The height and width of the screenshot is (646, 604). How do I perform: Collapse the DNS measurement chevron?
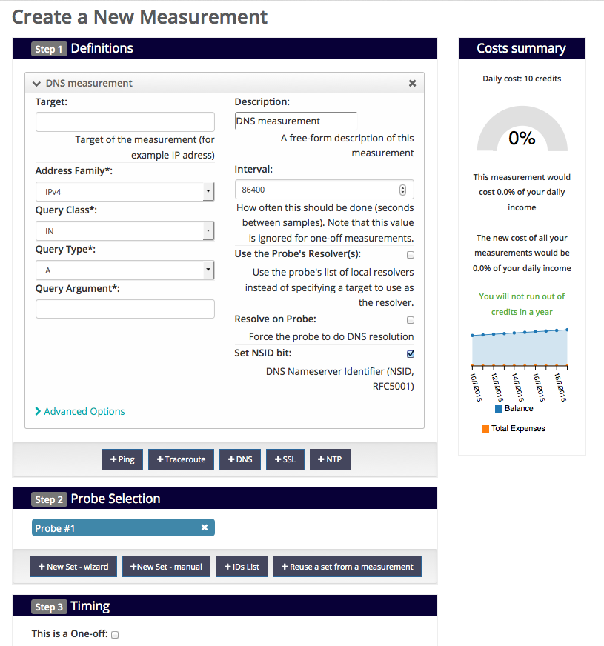[36, 84]
